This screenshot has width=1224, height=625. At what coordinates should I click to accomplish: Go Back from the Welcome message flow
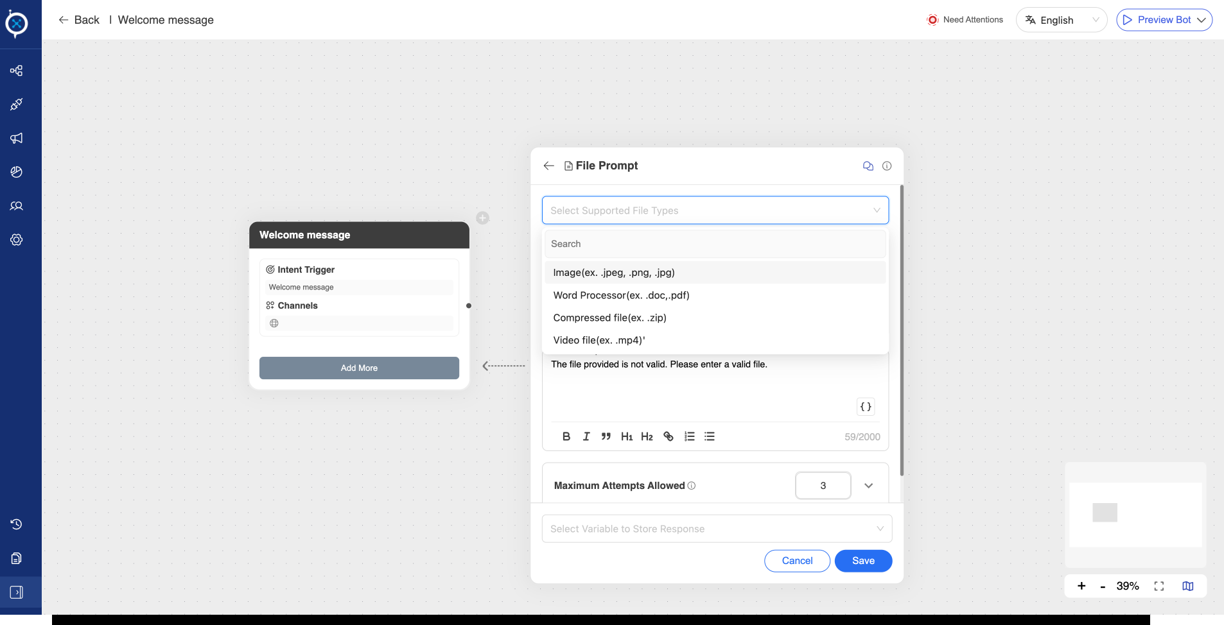[x=79, y=20]
